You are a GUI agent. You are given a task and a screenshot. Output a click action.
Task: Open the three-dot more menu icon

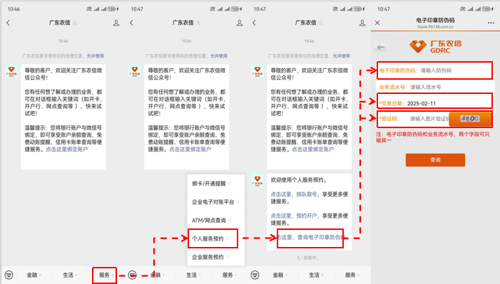click(x=491, y=23)
